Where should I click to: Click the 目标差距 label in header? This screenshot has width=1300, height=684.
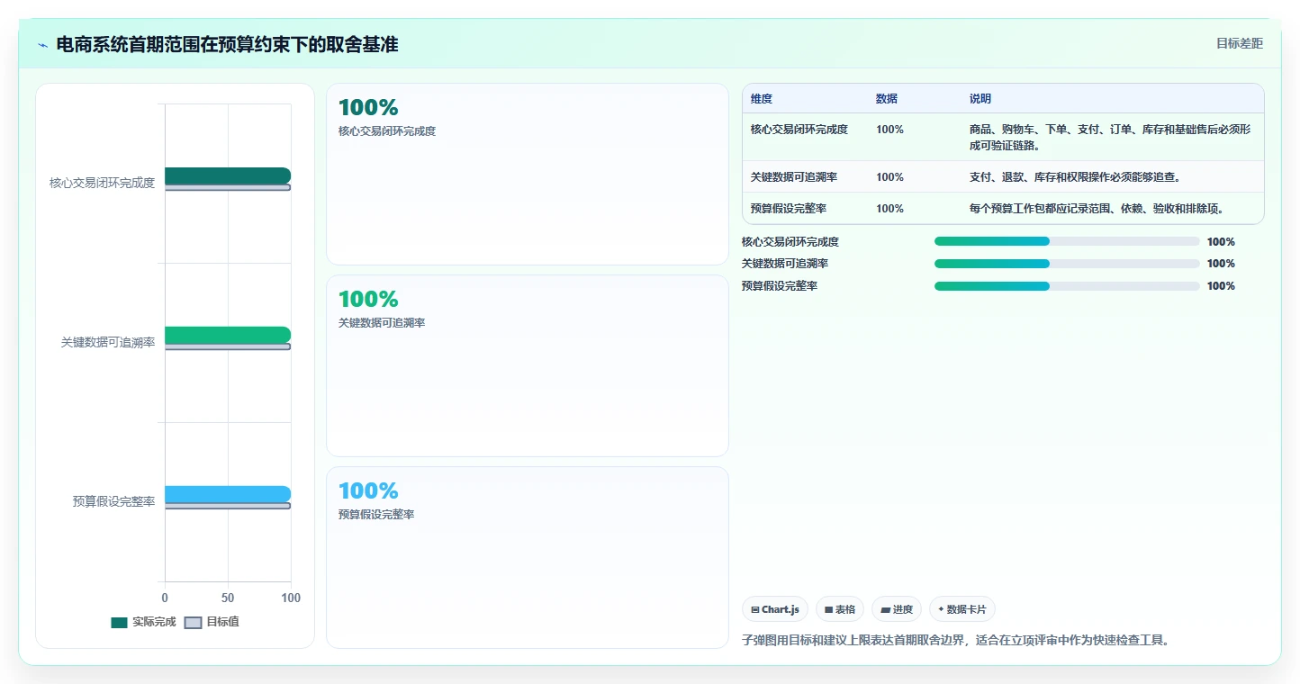[x=1240, y=43]
